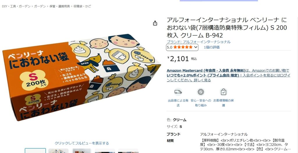The image size is (298, 153).
Task: Select the third product thumbnail
Action: coord(82,151)
